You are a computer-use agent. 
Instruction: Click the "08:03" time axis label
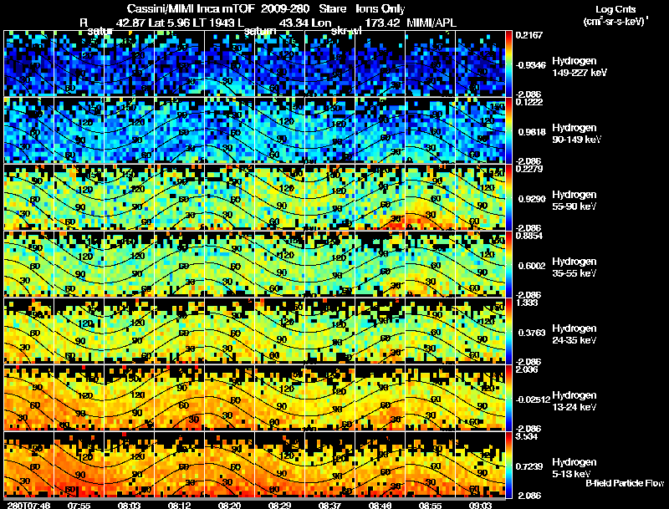coord(130,505)
